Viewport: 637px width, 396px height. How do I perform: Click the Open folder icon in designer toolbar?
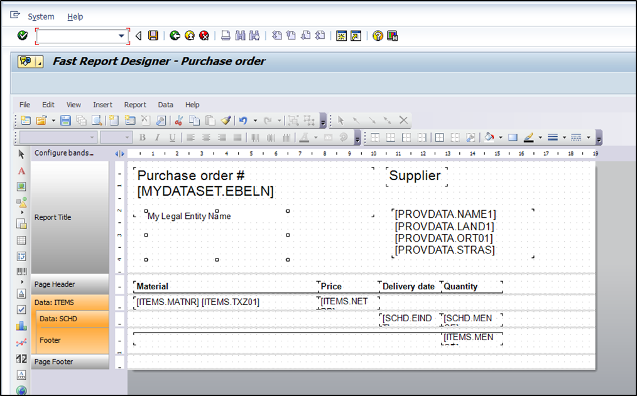coord(41,120)
